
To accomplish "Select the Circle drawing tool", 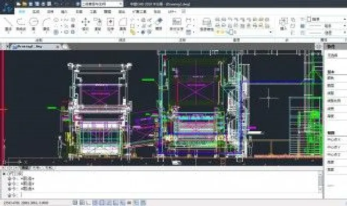I will [x=34, y=24].
